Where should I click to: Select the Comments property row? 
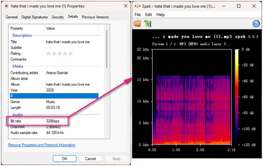[x=54, y=59]
